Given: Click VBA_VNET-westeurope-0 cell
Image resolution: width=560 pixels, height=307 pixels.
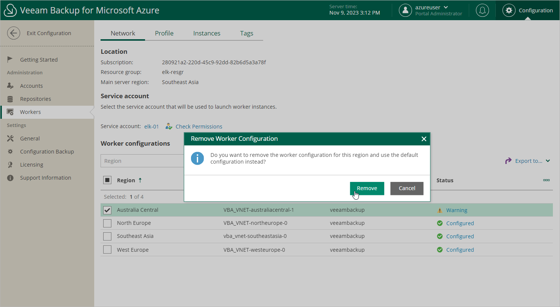Looking at the screenshot, I should point(254,250).
